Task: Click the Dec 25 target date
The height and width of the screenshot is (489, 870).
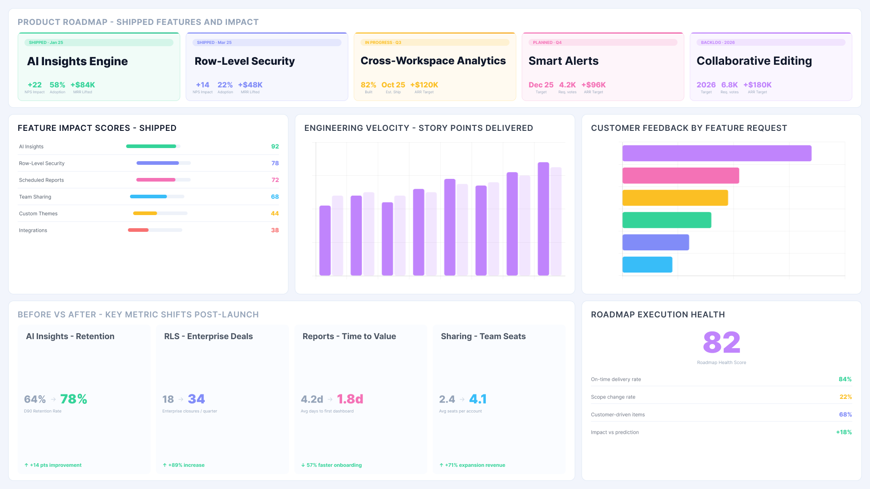Action: [x=541, y=85]
